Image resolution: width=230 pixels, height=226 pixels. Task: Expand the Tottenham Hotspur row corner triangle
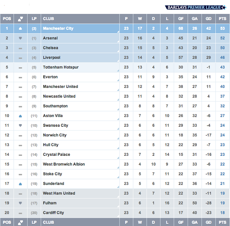118,71
